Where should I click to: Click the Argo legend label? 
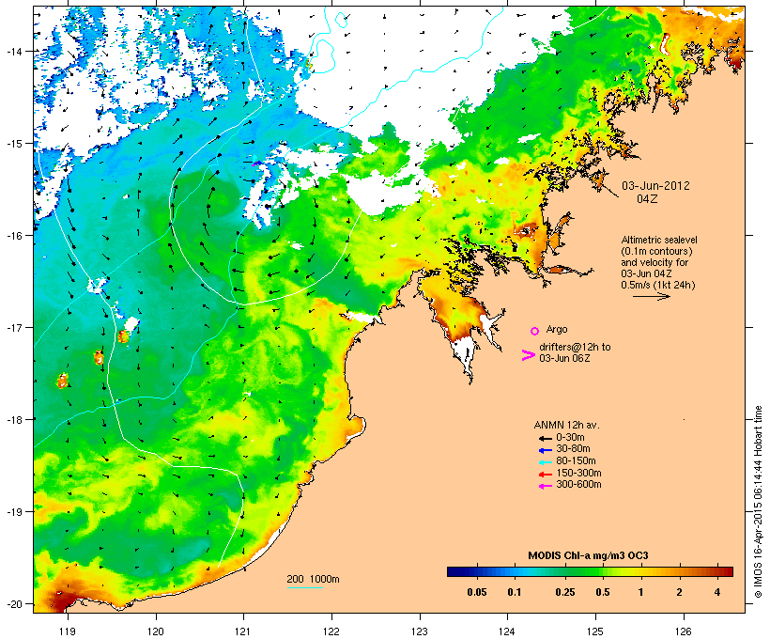557,329
